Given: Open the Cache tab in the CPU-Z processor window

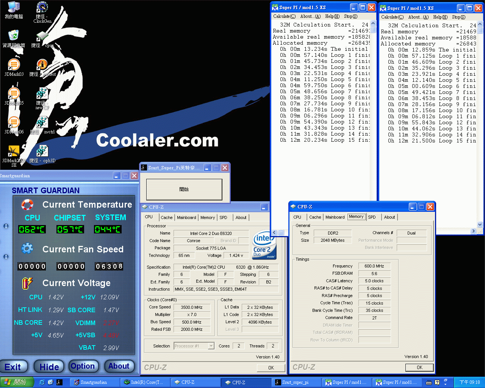Looking at the screenshot, I should [x=166, y=218].
